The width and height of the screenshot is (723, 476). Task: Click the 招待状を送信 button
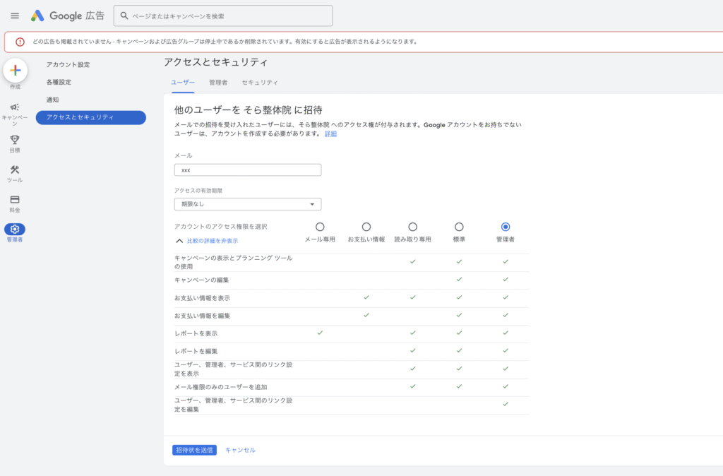(194, 450)
